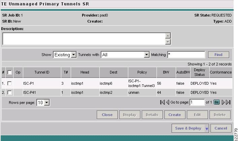Toggle the select-all checkbox in table header
The image size is (238, 141).
(x=9, y=73)
